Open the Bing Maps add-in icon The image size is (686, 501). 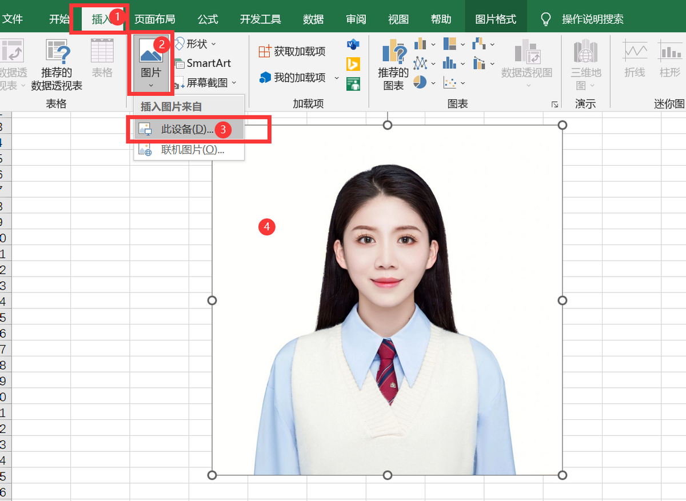[353, 65]
